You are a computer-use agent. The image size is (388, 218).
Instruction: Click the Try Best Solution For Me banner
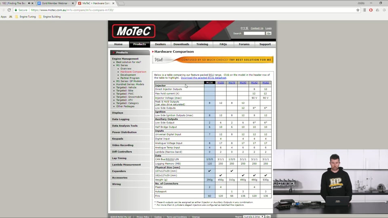213,60
